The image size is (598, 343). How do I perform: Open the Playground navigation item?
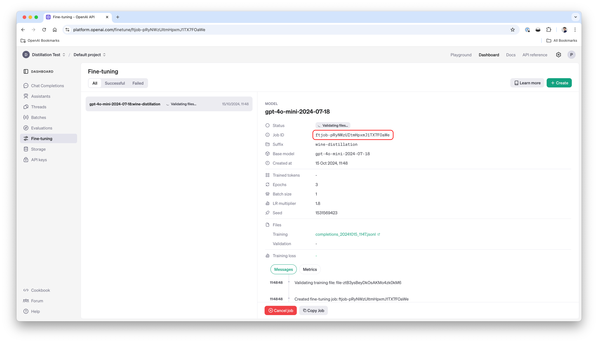[x=461, y=55]
